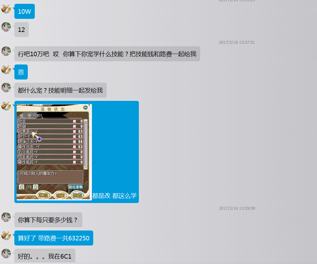The image size is (317, 264).
Task: Click the message containing 632250
Action: point(54,238)
